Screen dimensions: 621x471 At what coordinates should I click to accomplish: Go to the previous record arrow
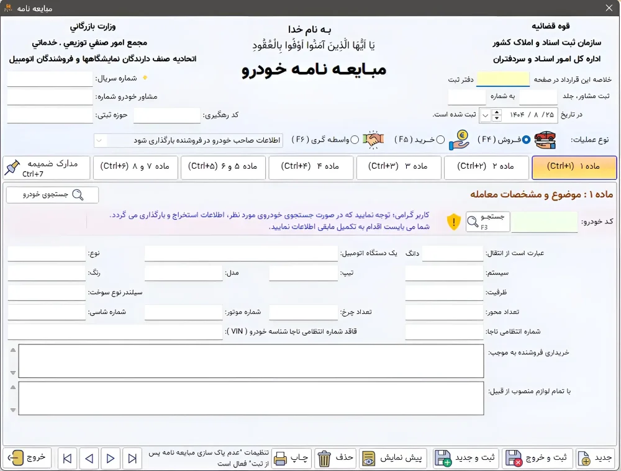tap(89, 459)
